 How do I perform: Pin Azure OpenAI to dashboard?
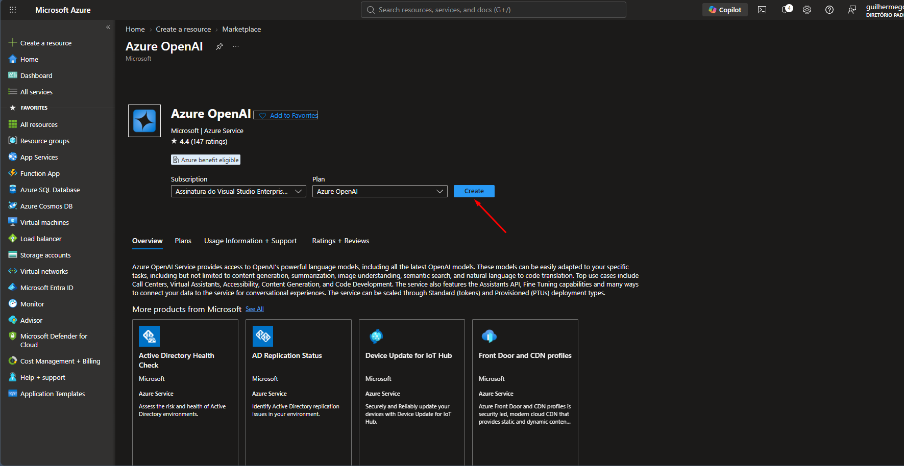click(219, 46)
